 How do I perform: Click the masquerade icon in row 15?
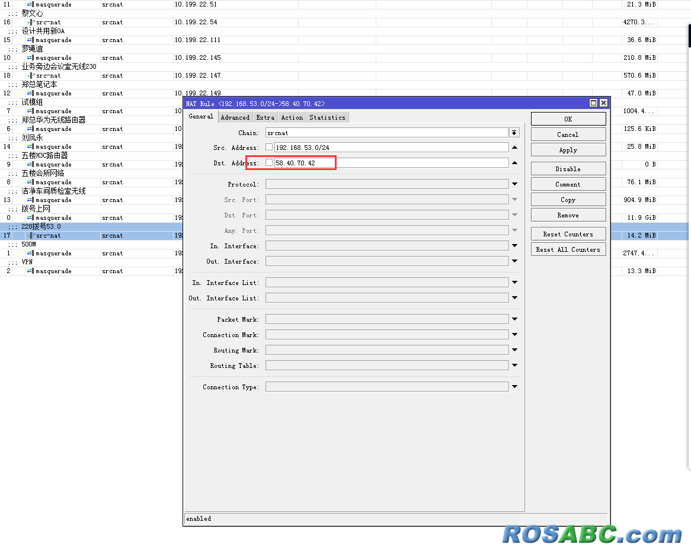[30, 40]
